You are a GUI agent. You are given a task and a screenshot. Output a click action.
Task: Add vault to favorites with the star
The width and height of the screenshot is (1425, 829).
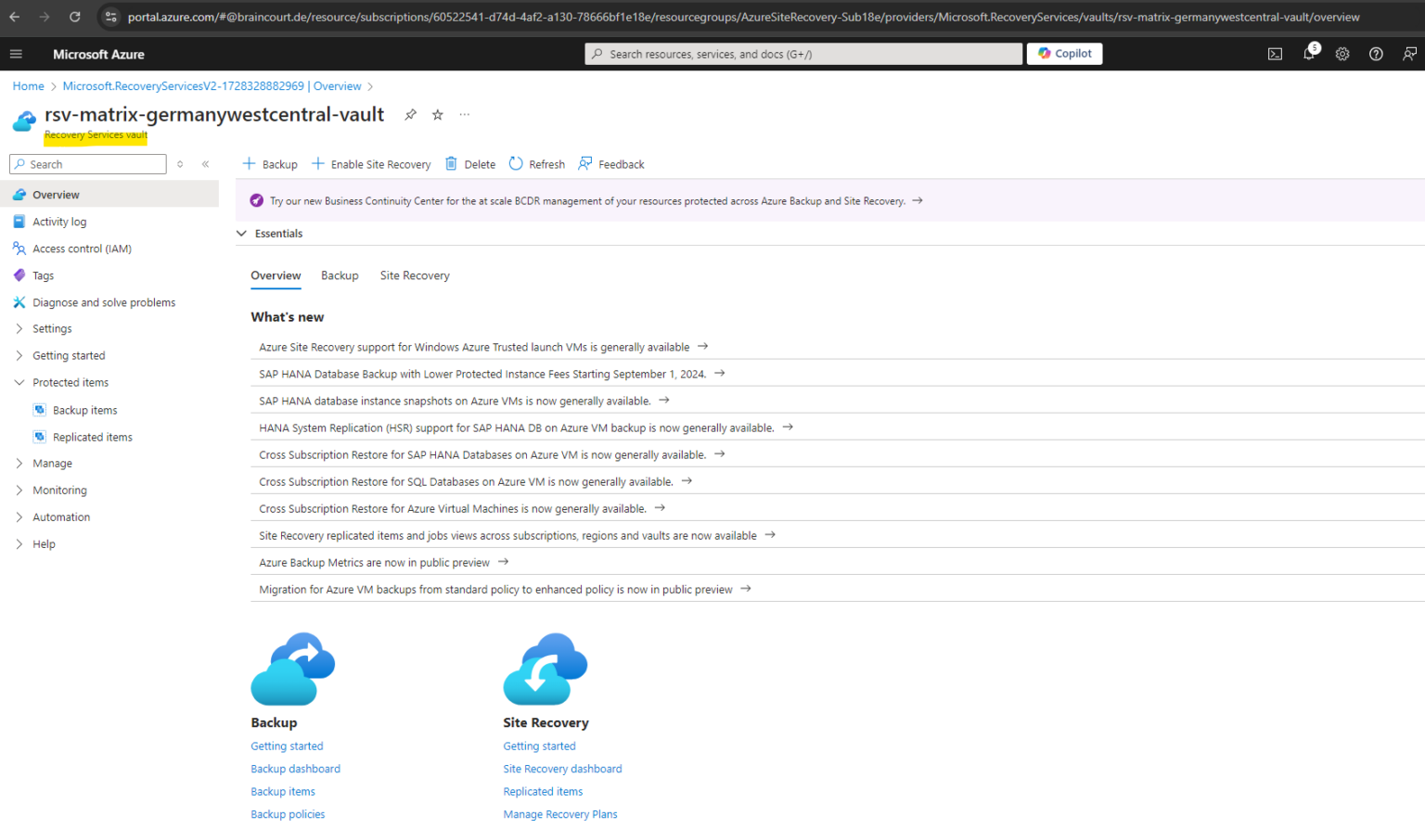click(x=437, y=114)
